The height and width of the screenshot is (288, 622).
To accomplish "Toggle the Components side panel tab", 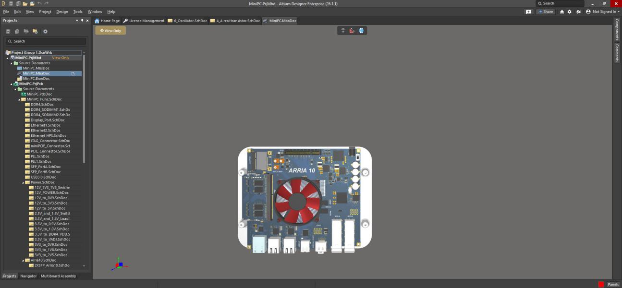I will point(617,30).
